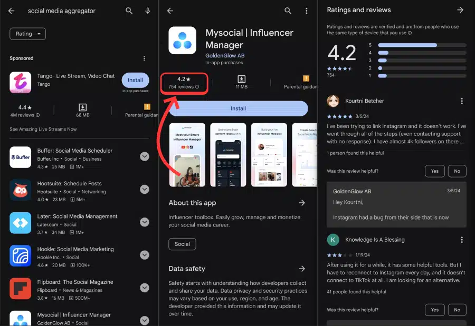The image size is (475, 326).
Task: Tap the Buffer app icon
Action: (20, 156)
